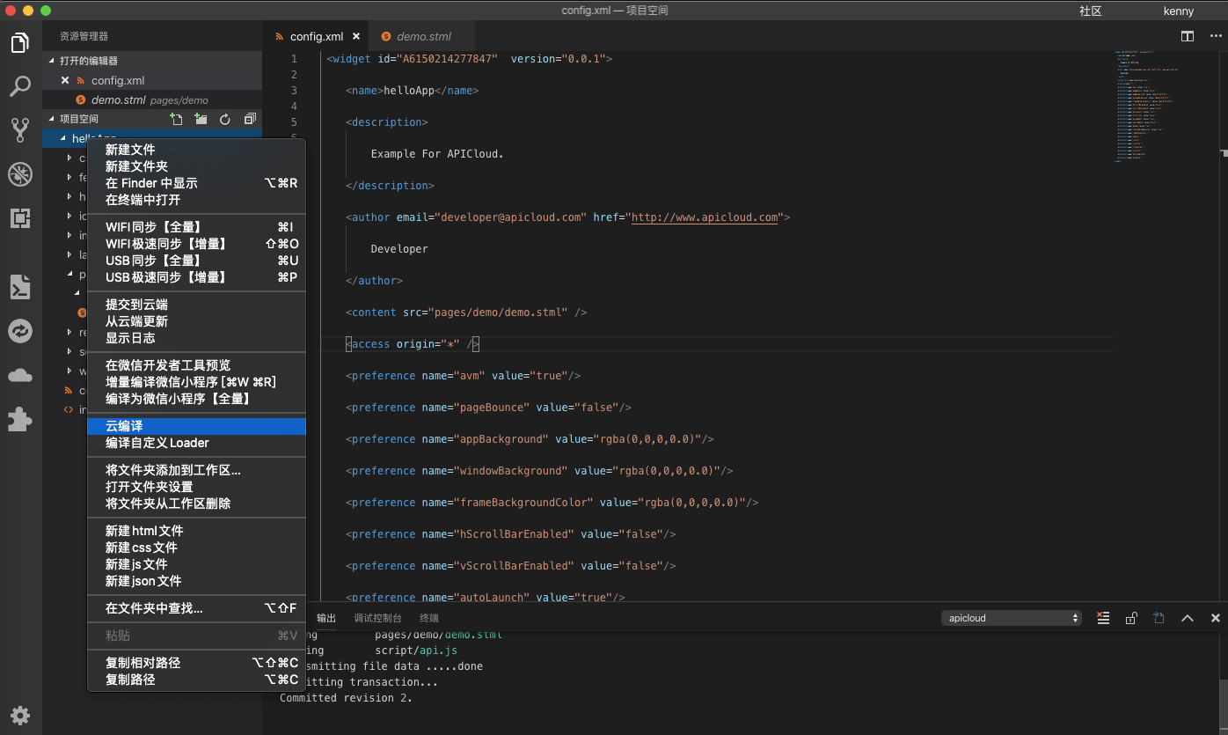This screenshot has width=1228, height=735.
Task: Collapse the 打开的编辑器 section
Action: (x=52, y=61)
